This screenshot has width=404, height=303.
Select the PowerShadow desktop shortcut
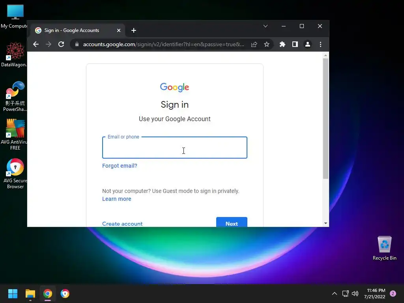(x=15, y=96)
